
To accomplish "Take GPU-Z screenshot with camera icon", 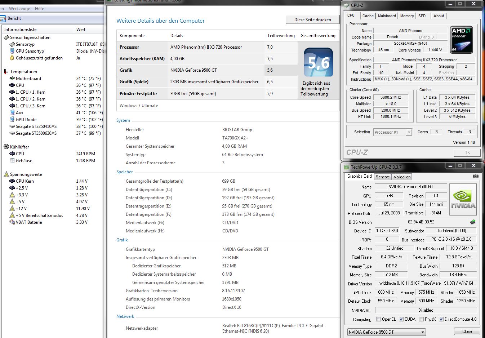I will click(476, 176).
